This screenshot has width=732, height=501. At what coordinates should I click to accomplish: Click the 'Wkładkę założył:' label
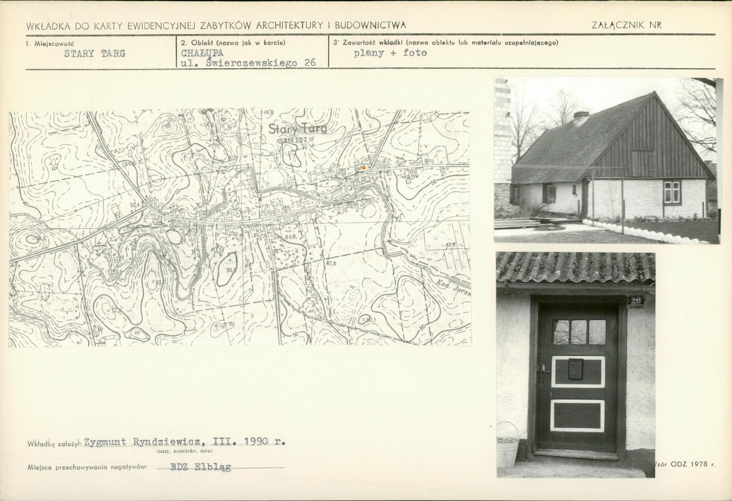coord(54,444)
